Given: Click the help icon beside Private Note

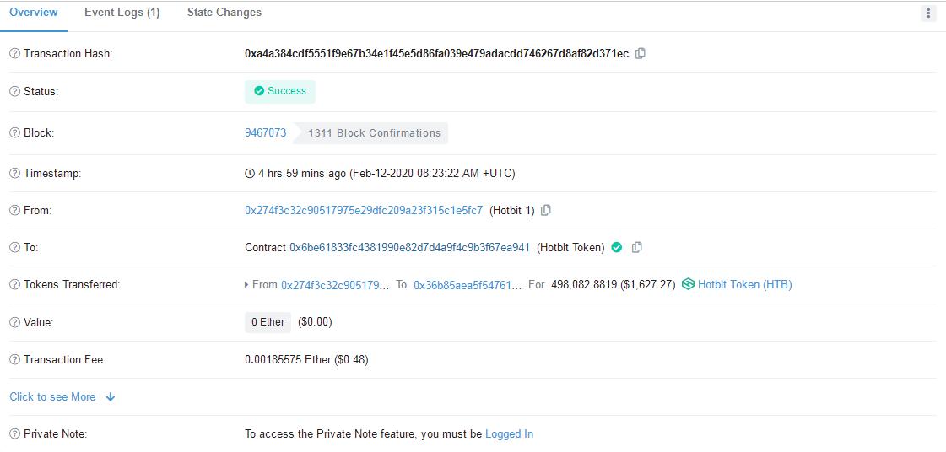Looking at the screenshot, I should coord(15,434).
